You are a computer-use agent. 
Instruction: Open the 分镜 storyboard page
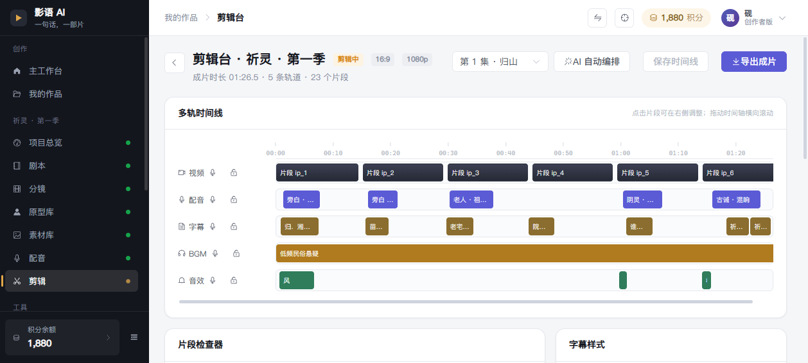(71, 189)
